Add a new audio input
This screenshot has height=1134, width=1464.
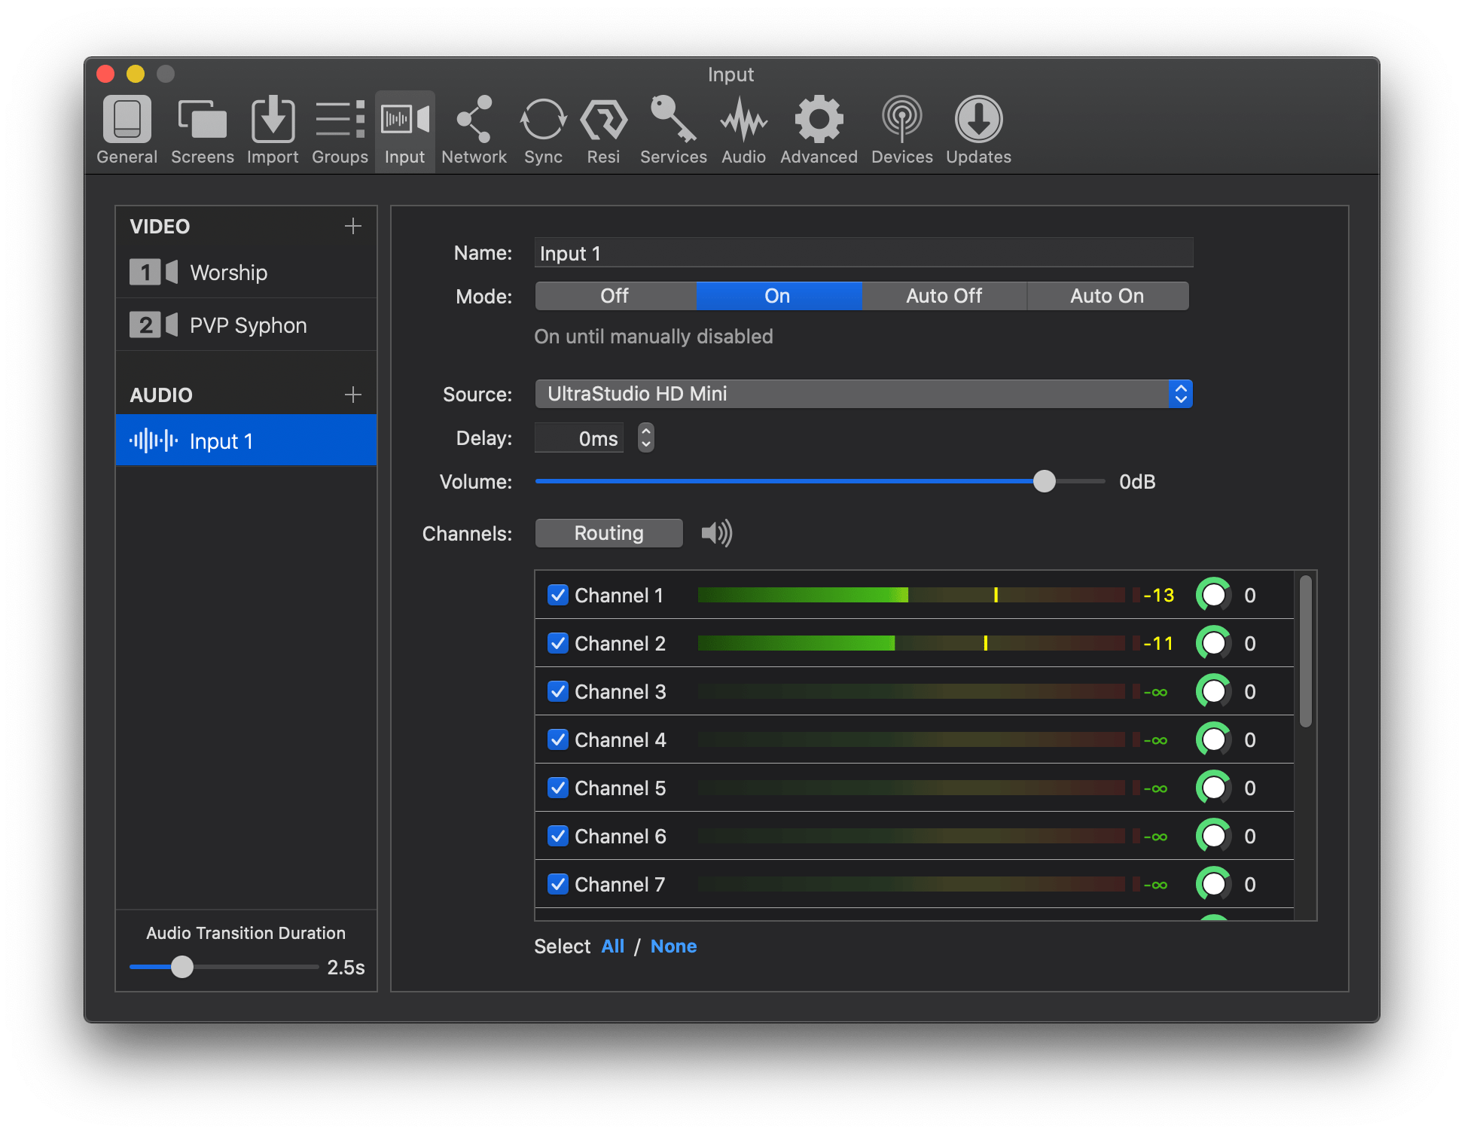(352, 395)
